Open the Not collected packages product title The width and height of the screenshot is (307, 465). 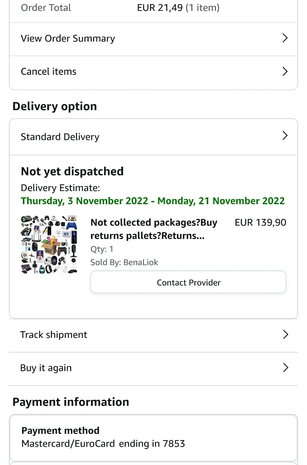154,229
